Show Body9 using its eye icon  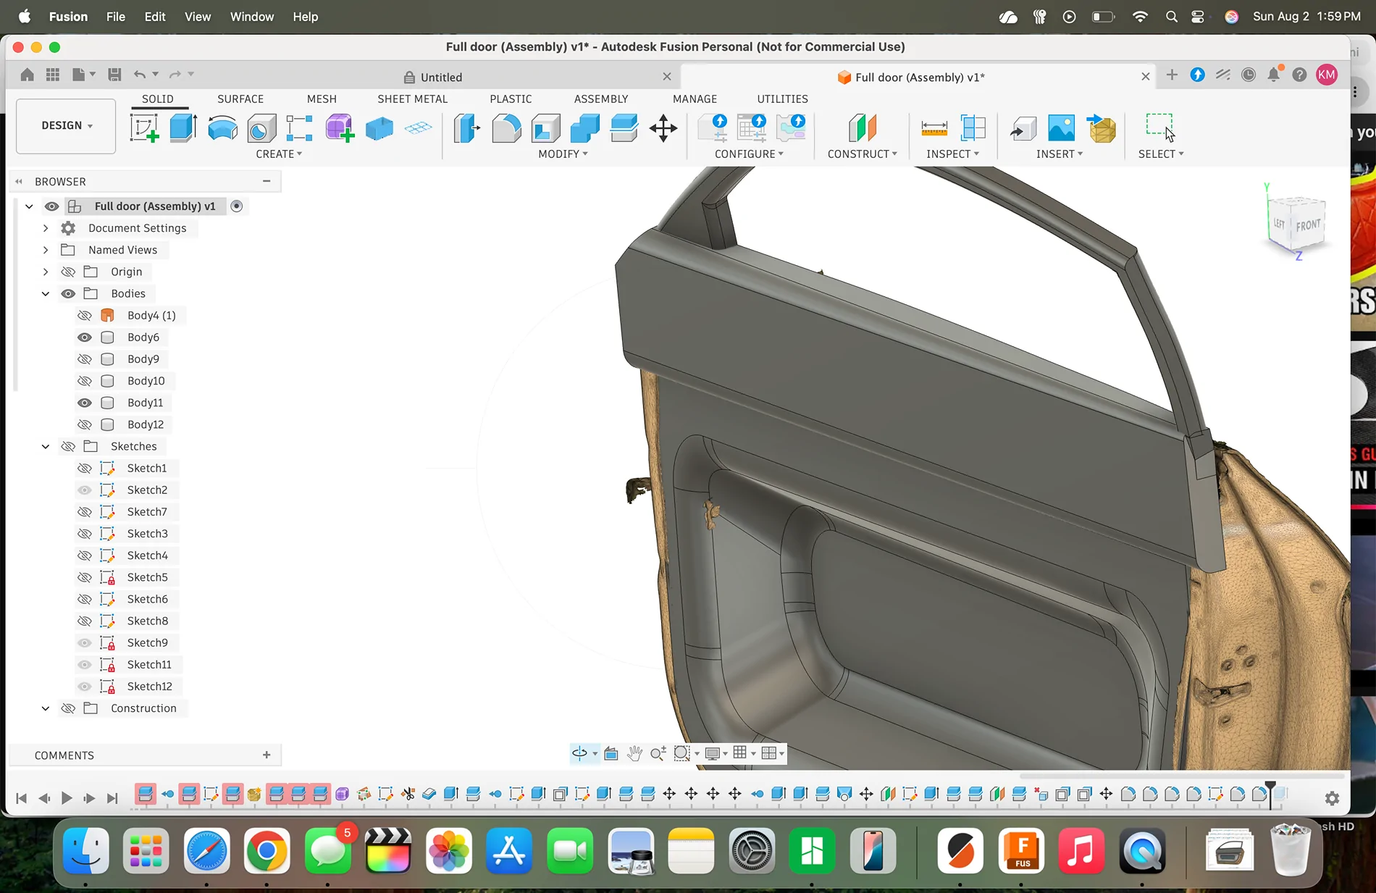pos(85,359)
